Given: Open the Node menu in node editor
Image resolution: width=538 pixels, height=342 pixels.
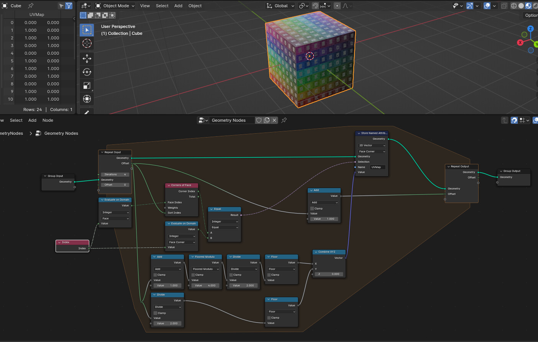Looking at the screenshot, I should coord(48,120).
